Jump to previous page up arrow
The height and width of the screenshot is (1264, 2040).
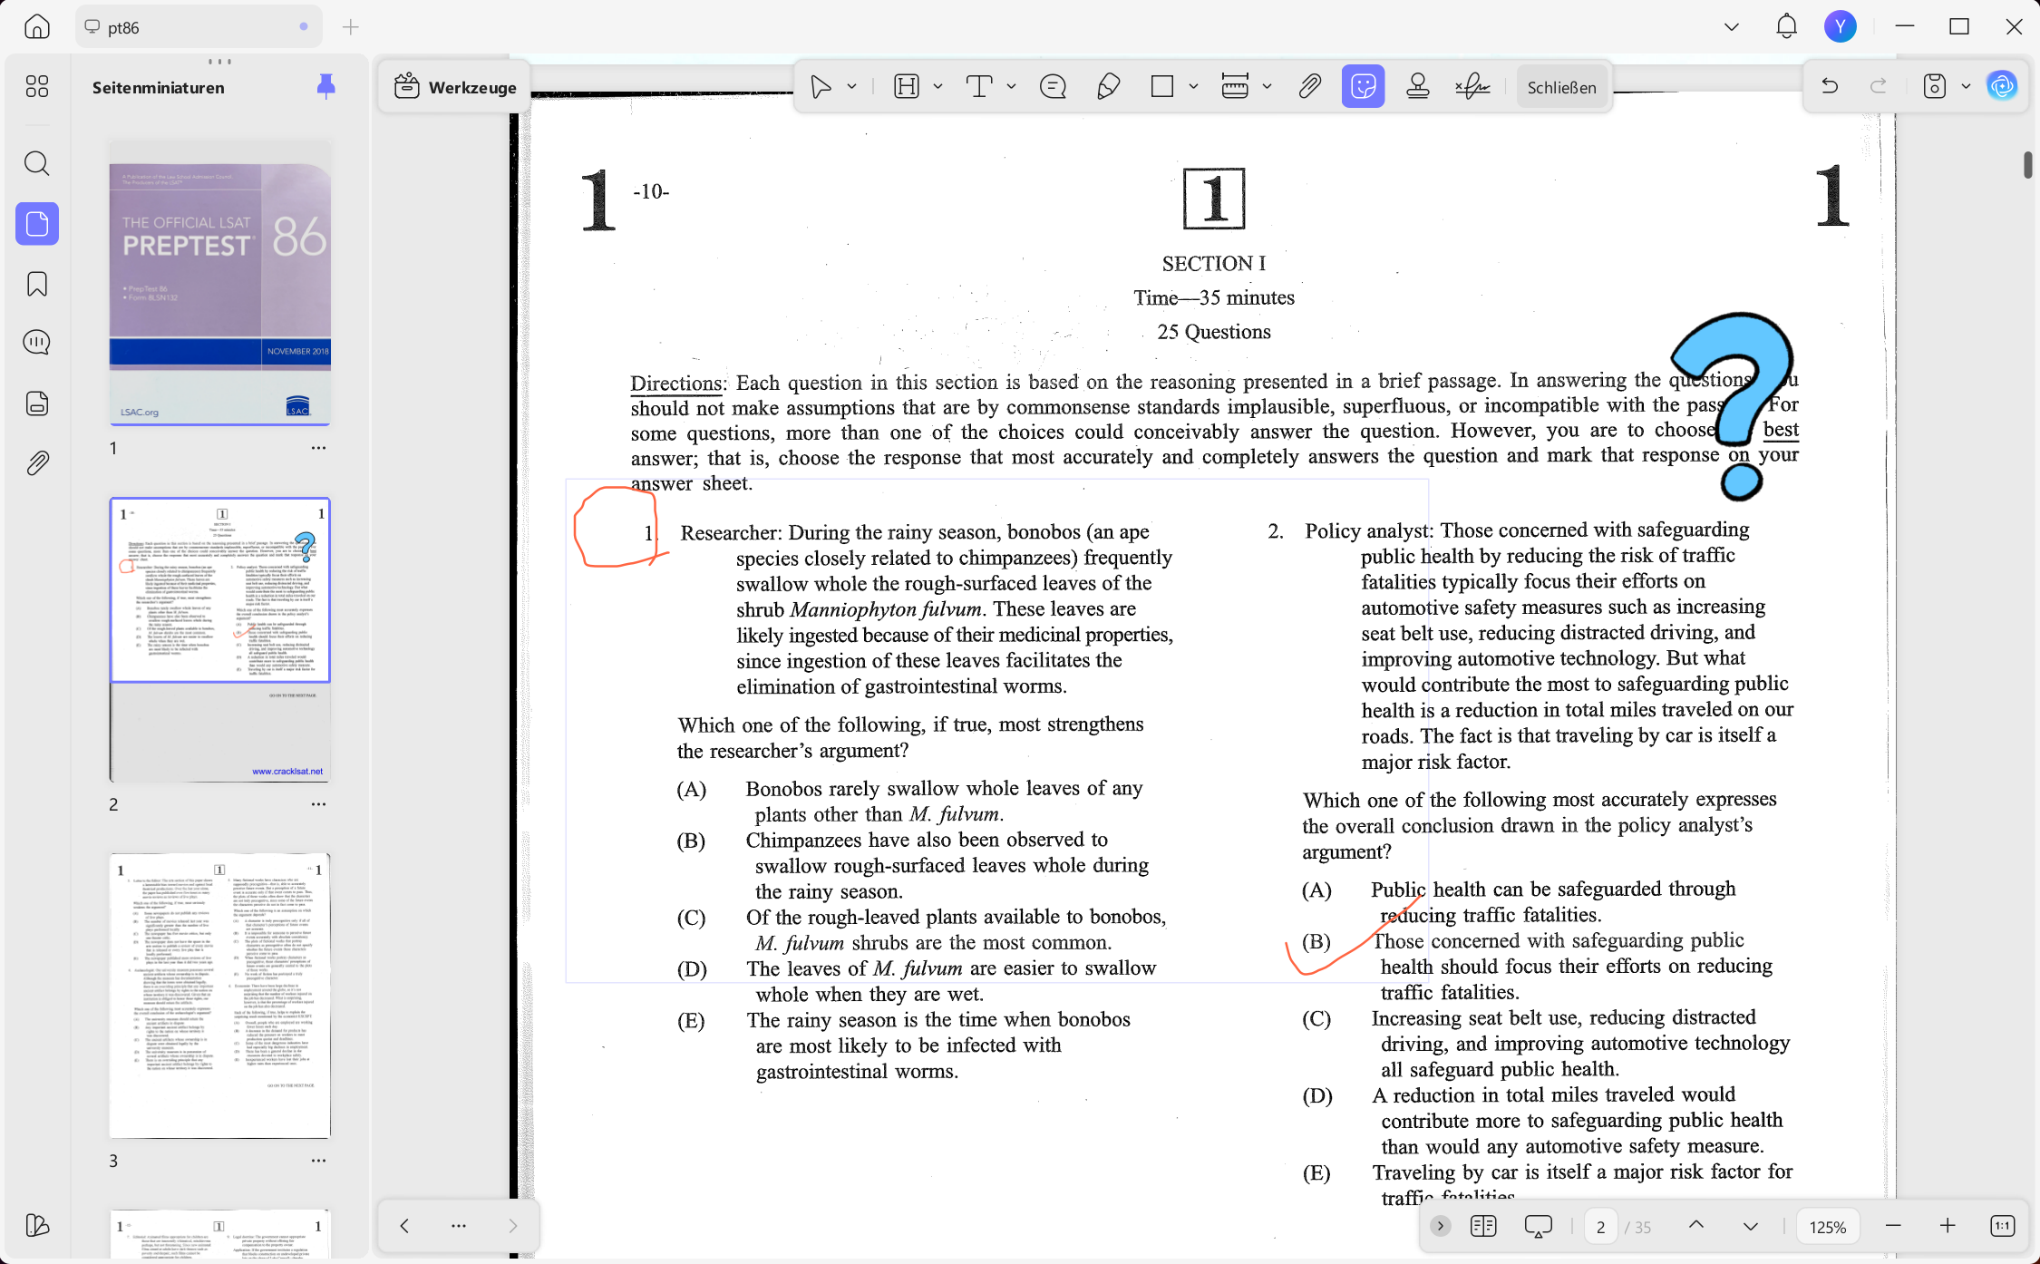[1695, 1225]
